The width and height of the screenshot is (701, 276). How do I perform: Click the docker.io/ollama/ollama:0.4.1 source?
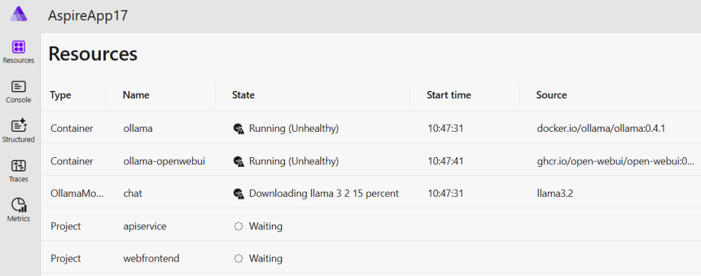(x=601, y=129)
